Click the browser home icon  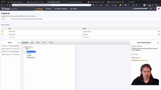point(10,5)
